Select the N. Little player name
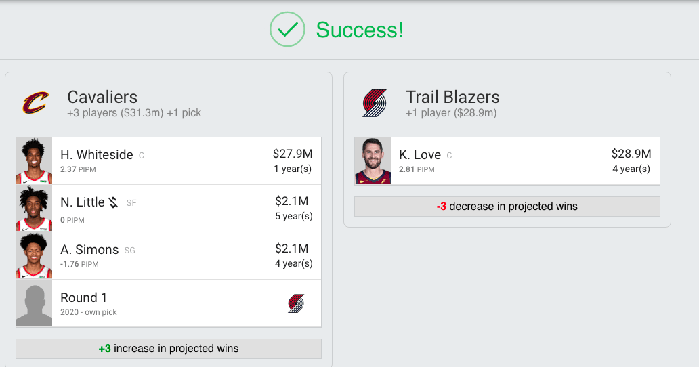The width and height of the screenshot is (699, 367). click(x=83, y=202)
